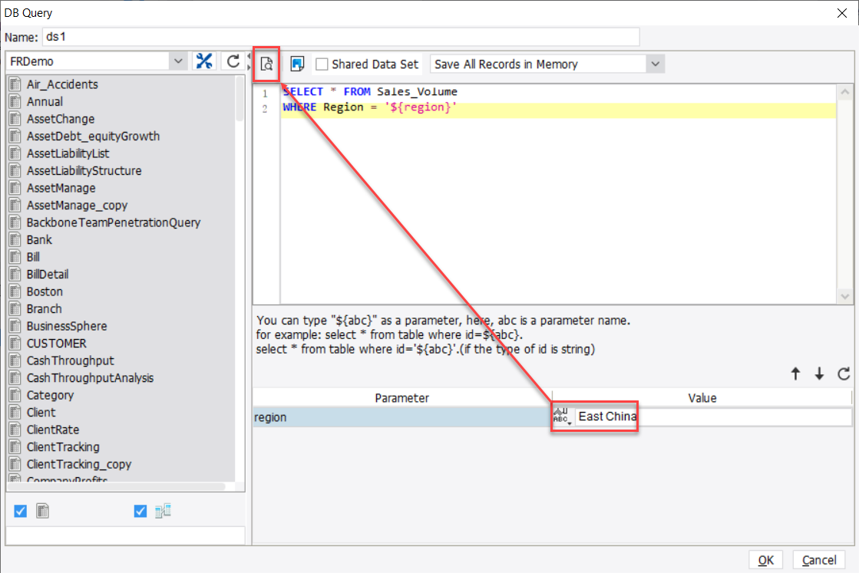Uncheck the show tables checkbox bottom left
Image resolution: width=859 pixels, height=573 pixels.
click(x=19, y=510)
